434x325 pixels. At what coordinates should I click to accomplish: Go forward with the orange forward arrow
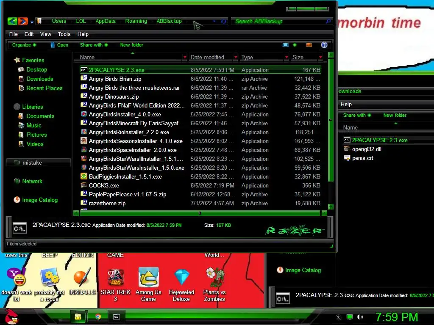23,21
